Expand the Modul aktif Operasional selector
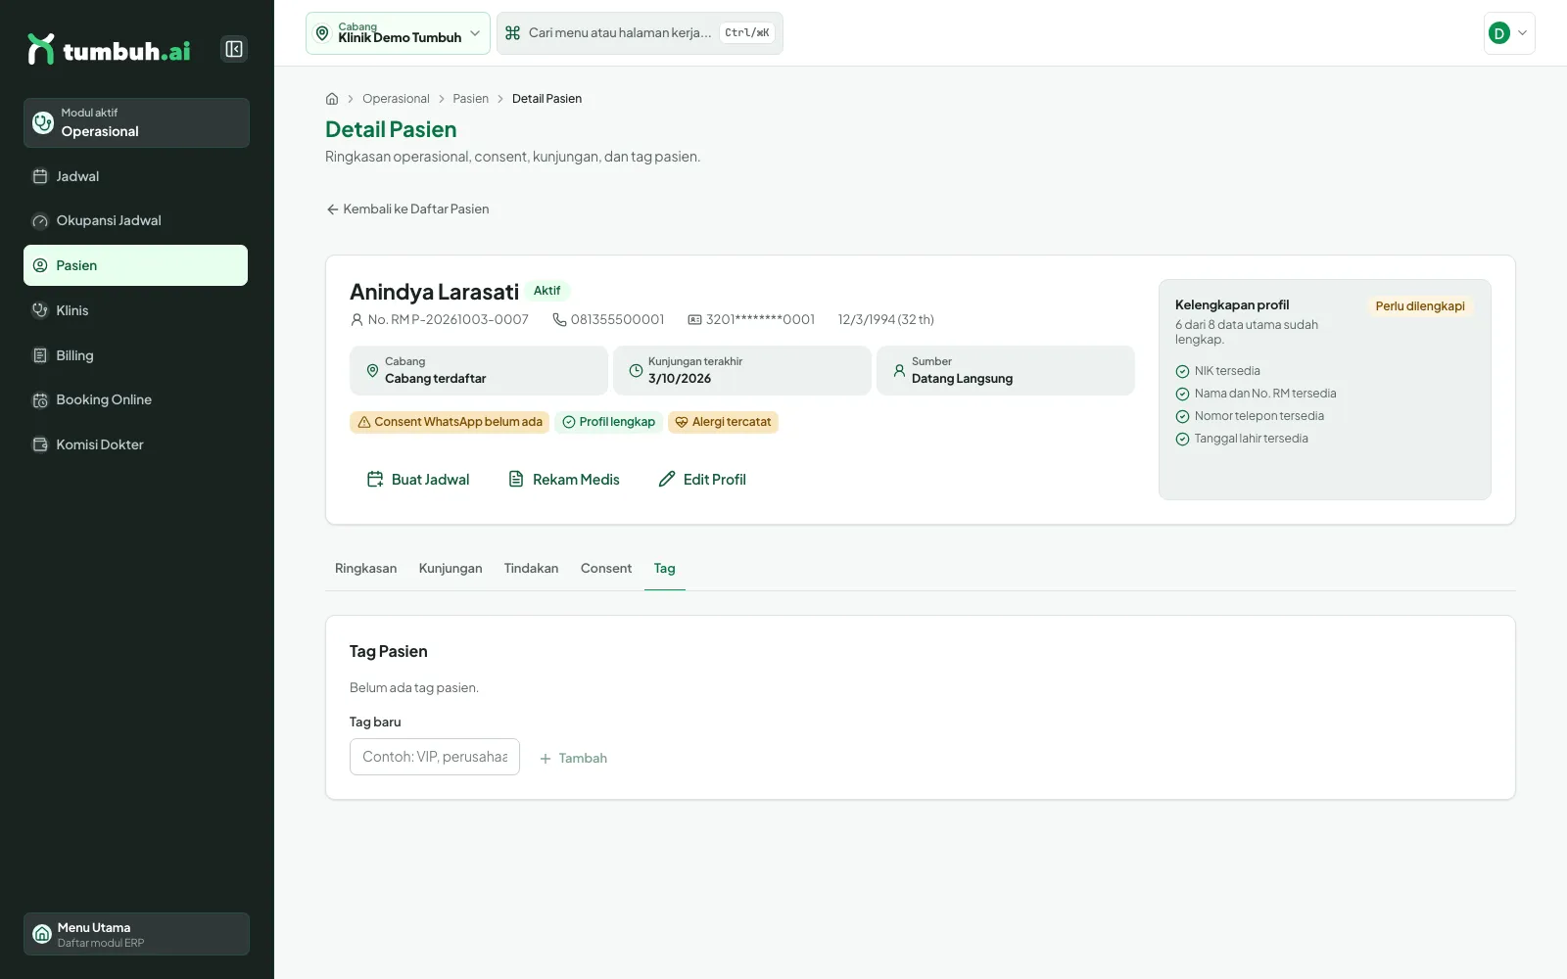The height and width of the screenshot is (979, 1567). click(x=136, y=122)
